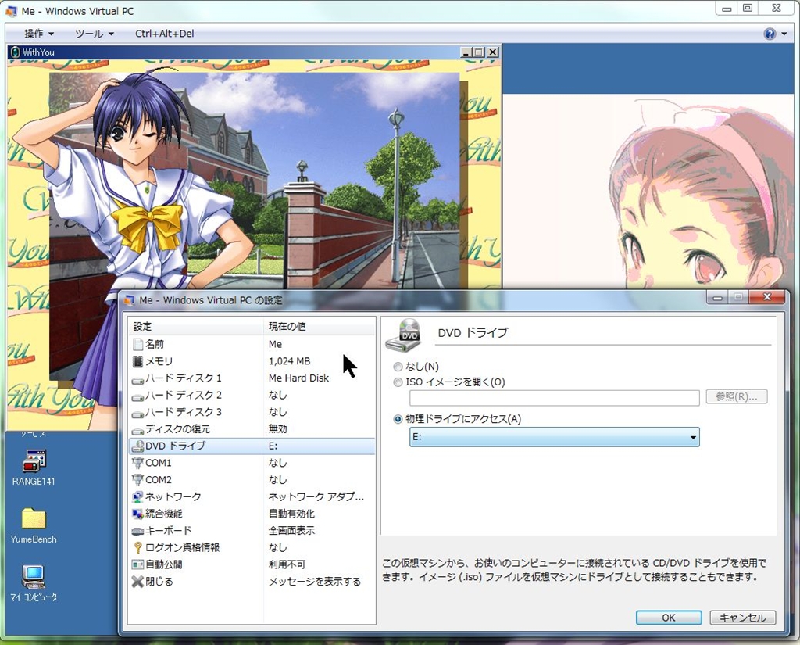Viewport: 800px width, 645px height.
Task: Click the キャンセル button
Action: coord(742,618)
